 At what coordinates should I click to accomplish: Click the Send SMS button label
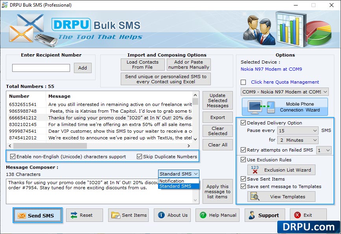pyautogui.click(x=41, y=216)
